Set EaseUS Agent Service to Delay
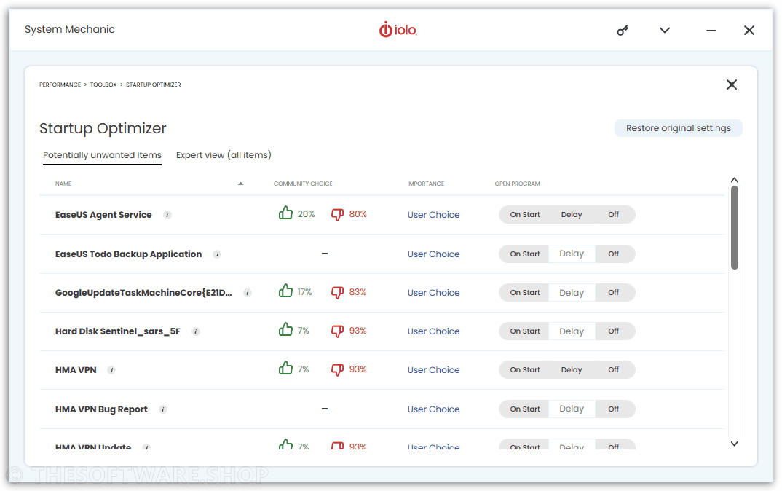Image resolution: width=782 pixels, height=491 pixels. [572, 215]
